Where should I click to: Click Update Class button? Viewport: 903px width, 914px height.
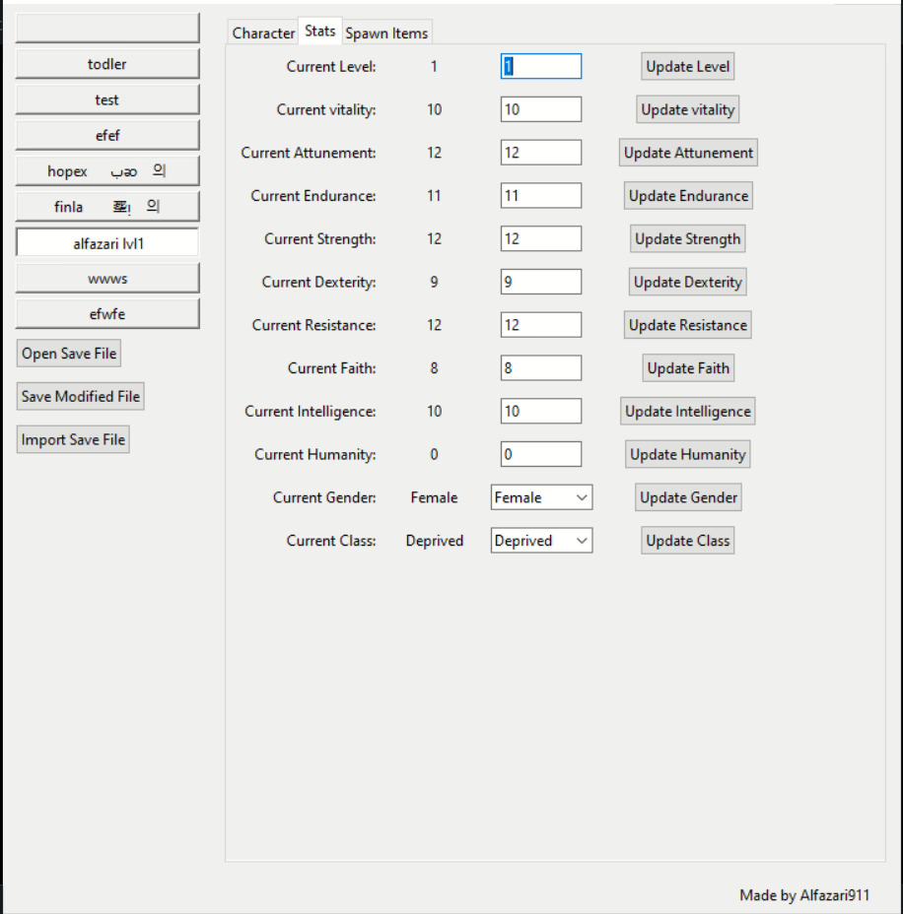(688, 541)
